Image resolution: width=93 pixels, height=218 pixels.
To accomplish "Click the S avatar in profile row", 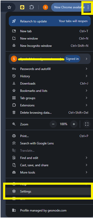I will 14,59.
